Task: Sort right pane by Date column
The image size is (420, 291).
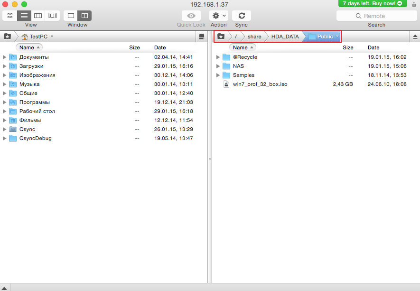Action: (x=373, y=47)
